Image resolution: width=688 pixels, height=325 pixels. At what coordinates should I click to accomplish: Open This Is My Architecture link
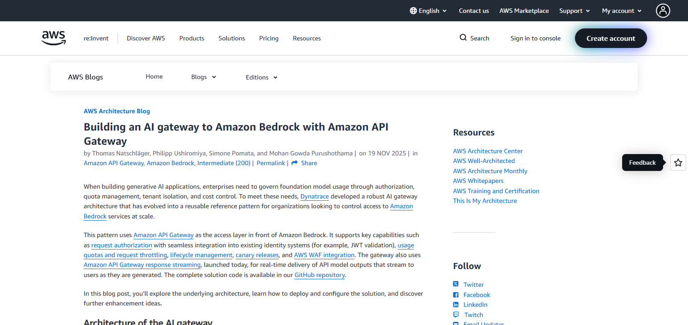tap(485, 201)
